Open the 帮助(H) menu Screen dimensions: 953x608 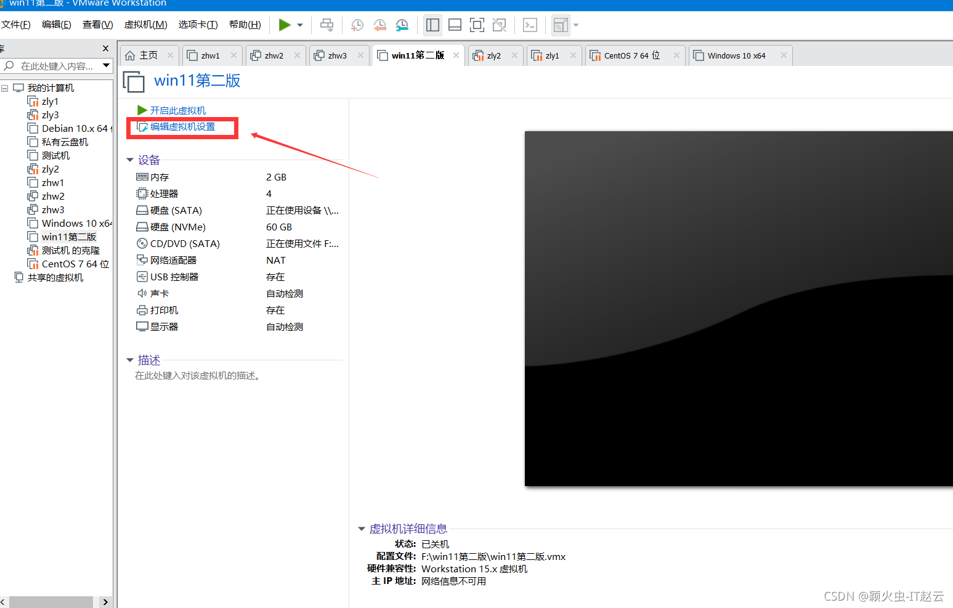(245, 25)
